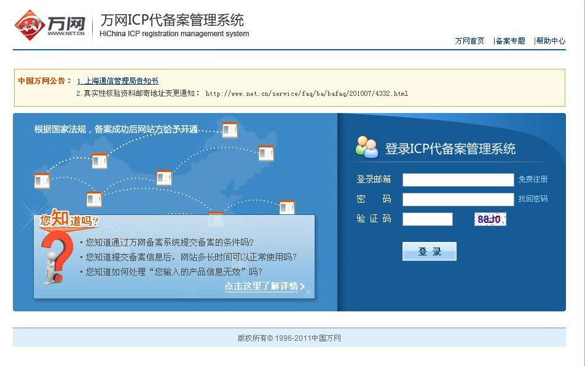Open the 上海通信管理局告知书 announcement
The height and width of the screenshot is (366, 585).
point(117,81)
